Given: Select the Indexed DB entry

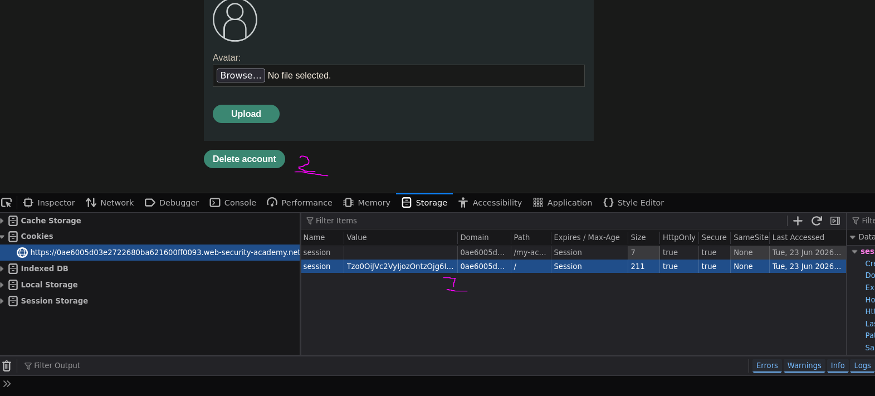Looking at the screenshot, I should point(44,268).
